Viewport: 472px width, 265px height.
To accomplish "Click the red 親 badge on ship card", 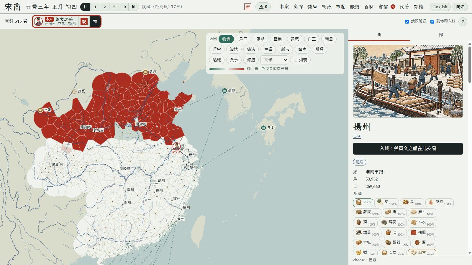I will pyautogui.click(x=84, y=21).
